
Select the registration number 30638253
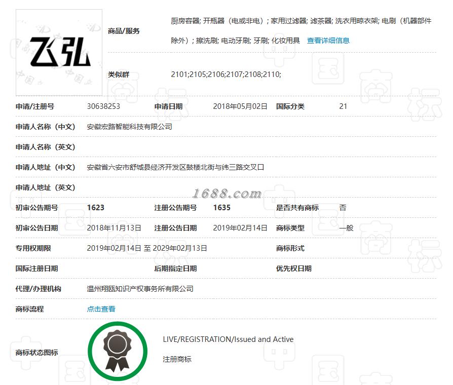tap(103, 106)
